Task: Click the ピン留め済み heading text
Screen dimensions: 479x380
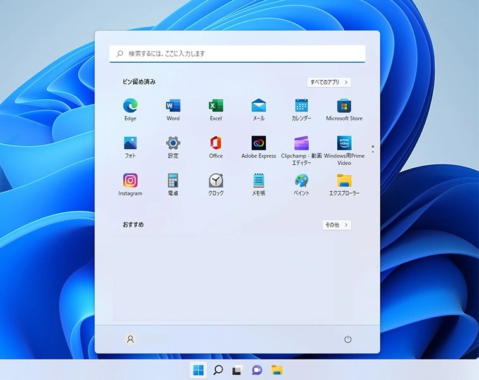Action: (139, 82)
